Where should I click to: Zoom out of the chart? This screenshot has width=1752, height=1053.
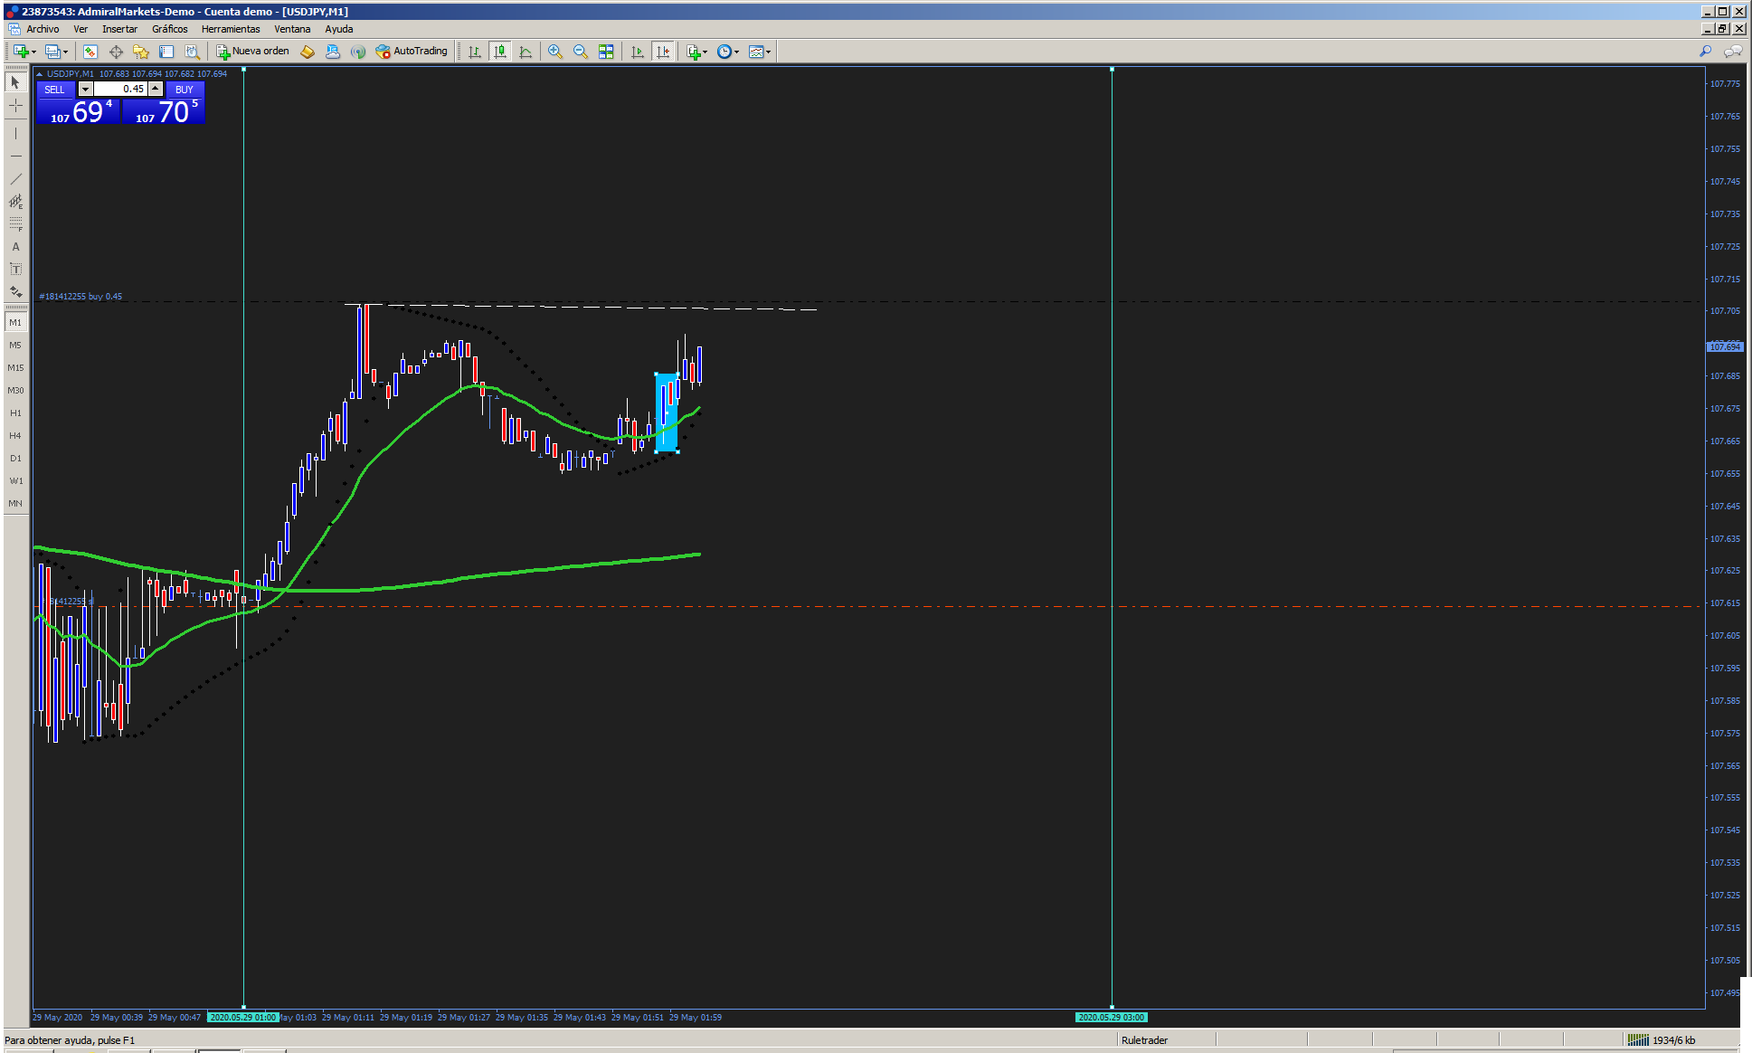point(580,52)
